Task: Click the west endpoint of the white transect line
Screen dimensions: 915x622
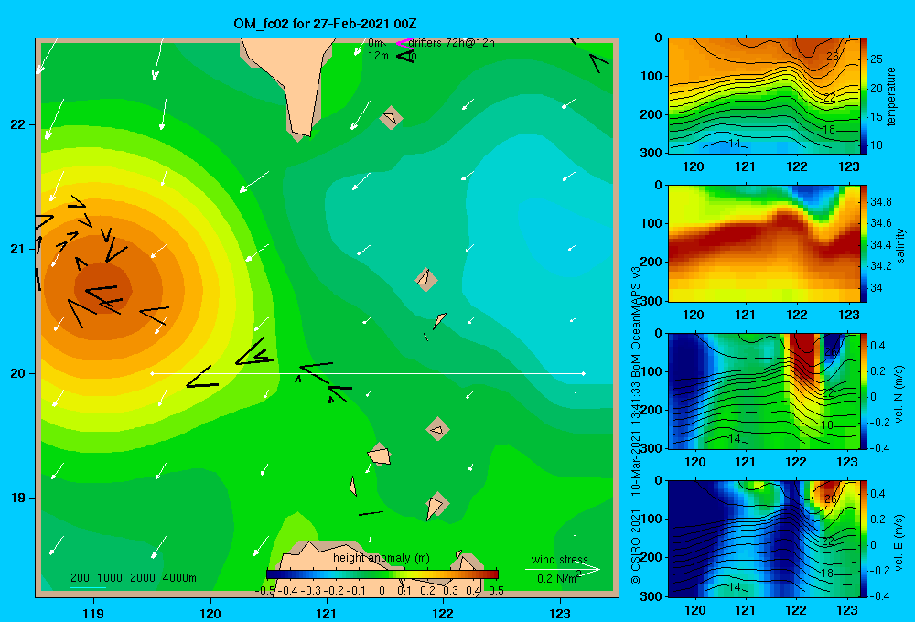Action: 152,373
